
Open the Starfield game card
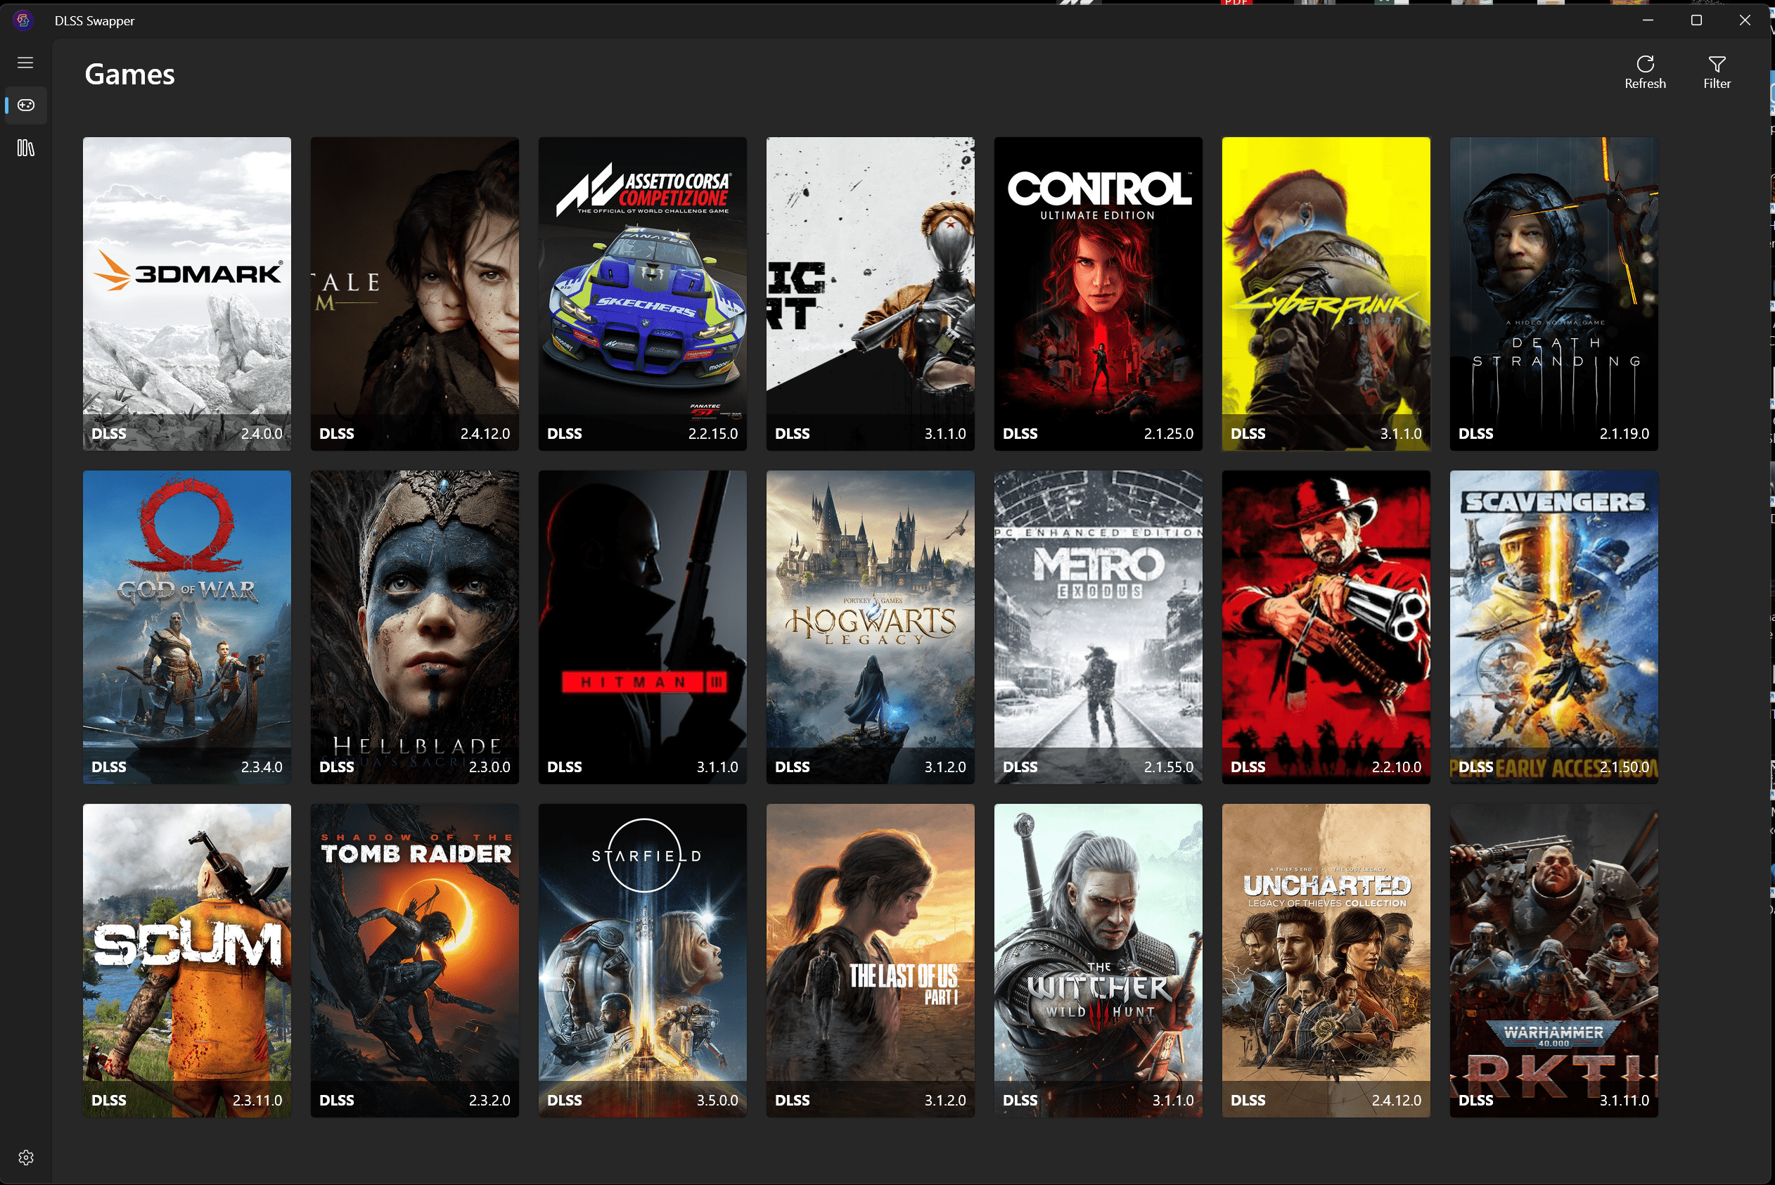point(642,960)
